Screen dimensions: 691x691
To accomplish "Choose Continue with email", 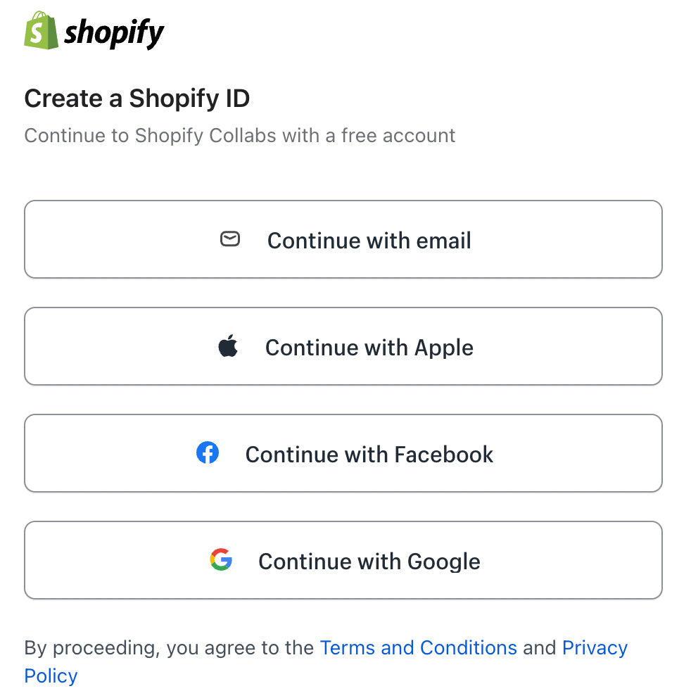I will 369,241.
